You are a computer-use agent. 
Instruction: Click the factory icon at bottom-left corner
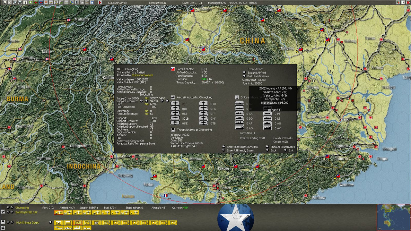point(3,228)
